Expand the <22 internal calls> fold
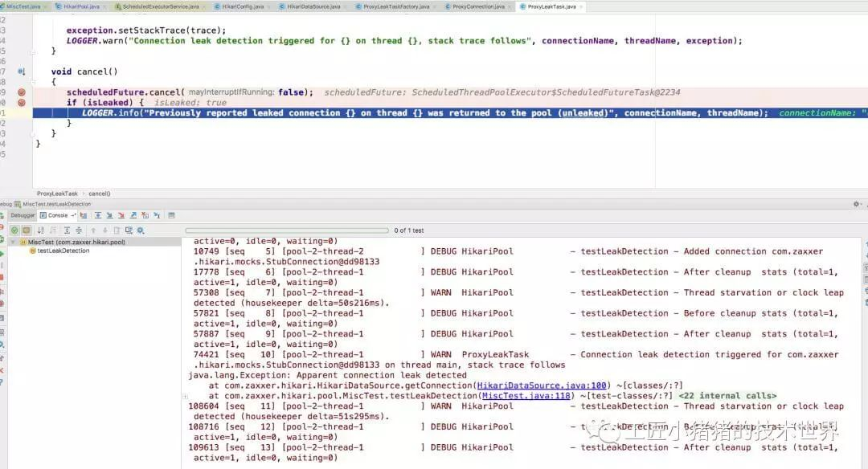This screenshot has width=868, height=469. click(x=727, y=396)
